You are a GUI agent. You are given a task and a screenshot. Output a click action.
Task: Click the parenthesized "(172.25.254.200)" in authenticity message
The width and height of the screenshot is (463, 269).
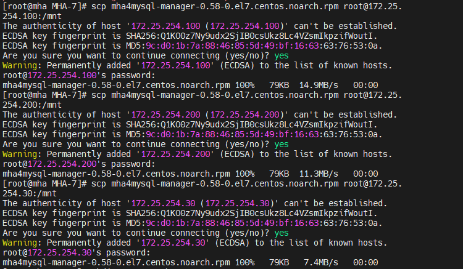245,114
